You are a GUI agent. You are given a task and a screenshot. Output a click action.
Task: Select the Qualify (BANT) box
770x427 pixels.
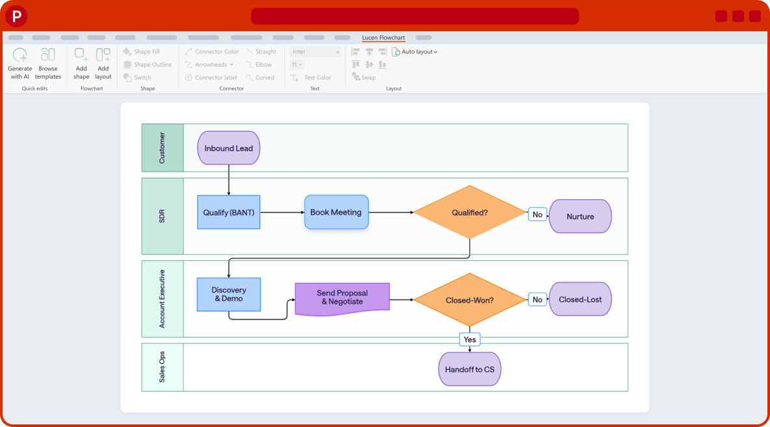point(229,212)
